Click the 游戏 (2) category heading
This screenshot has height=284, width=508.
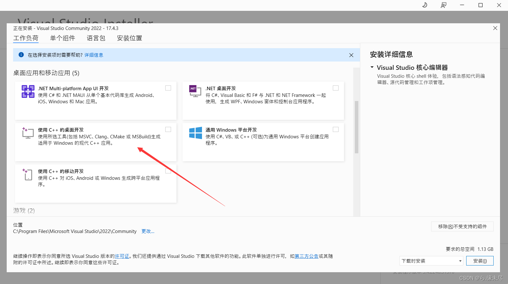(24, 211)
